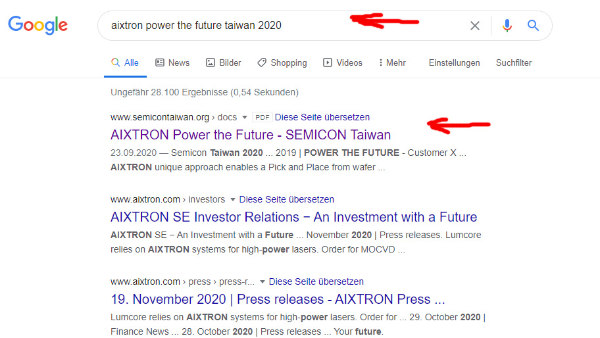The width and height of the screenshot is (600, 338).
Task: Open the News results tab
Action: [x=172, y=62]
